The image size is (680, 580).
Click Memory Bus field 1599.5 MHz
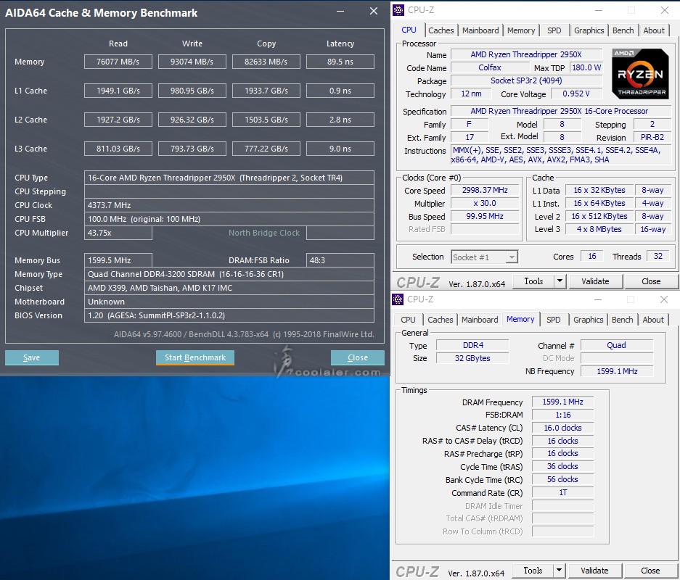click(118, 260)
